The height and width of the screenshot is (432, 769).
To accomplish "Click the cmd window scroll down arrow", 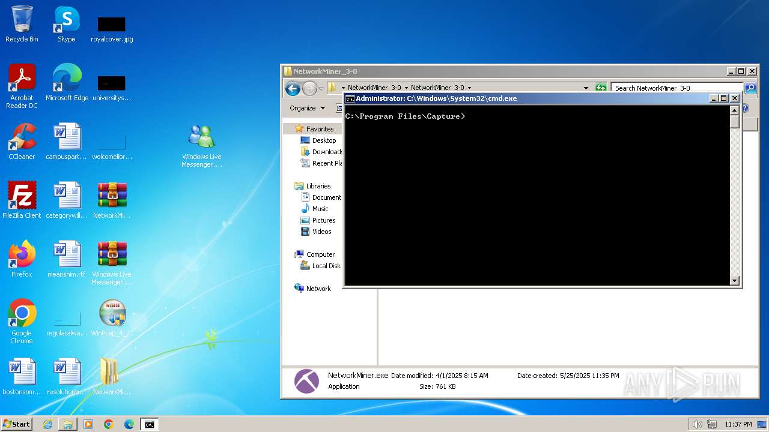I will 734,280.
